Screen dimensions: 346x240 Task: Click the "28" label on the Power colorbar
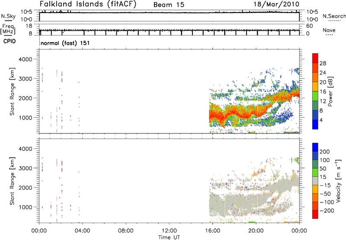[x=323, y=63]
